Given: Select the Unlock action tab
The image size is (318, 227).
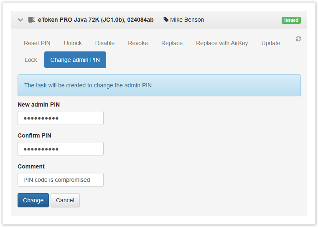Looking at the screenshot, I should [x=73, y=43].
